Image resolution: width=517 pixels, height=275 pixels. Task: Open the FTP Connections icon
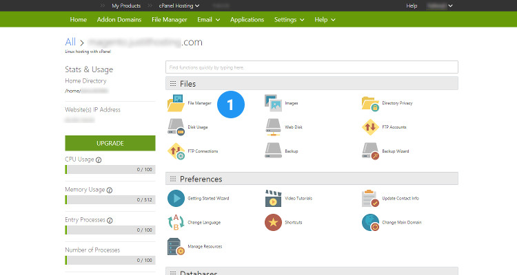pos(176,151)
